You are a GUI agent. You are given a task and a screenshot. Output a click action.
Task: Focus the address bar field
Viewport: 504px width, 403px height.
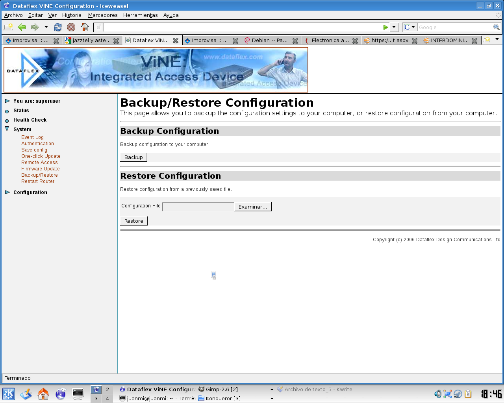click(x=242, y=27)
